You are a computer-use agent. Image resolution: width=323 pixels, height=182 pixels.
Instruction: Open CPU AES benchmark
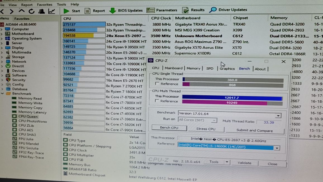[26, 130]
